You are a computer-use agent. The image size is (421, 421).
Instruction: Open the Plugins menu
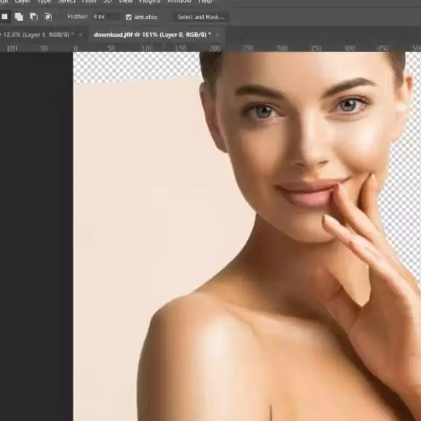coord(150,2)
